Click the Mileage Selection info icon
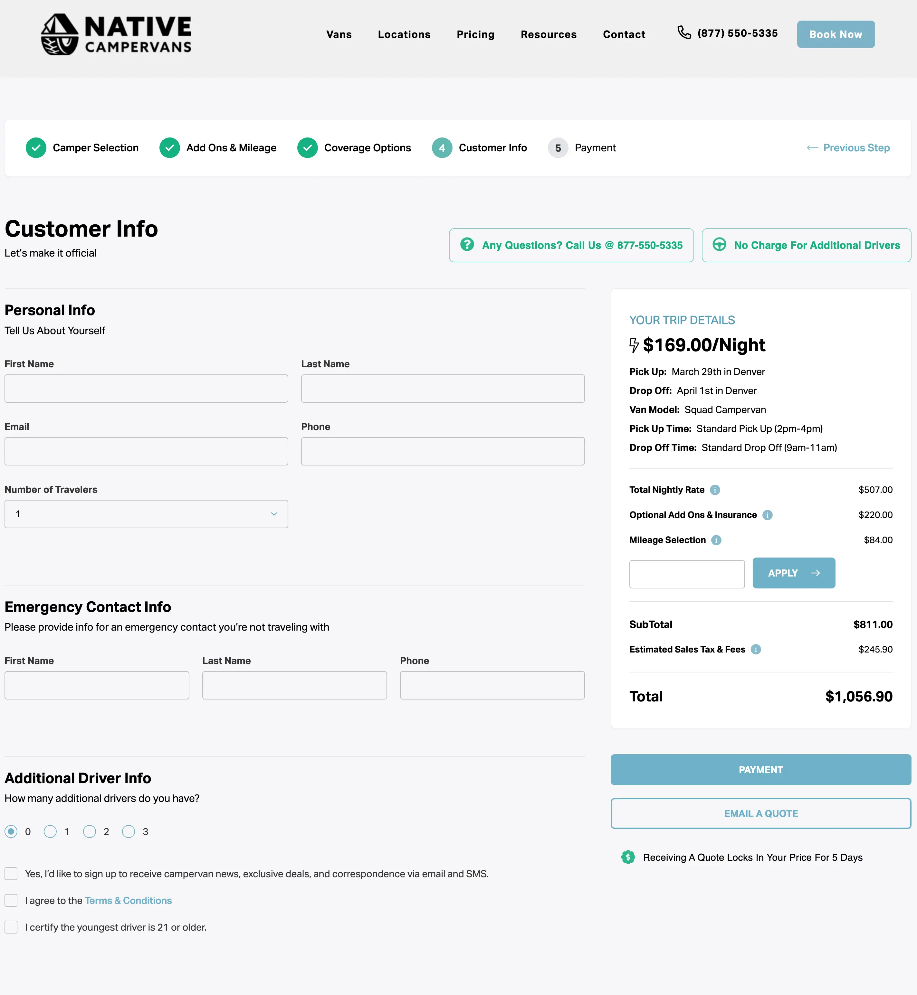 716,540
